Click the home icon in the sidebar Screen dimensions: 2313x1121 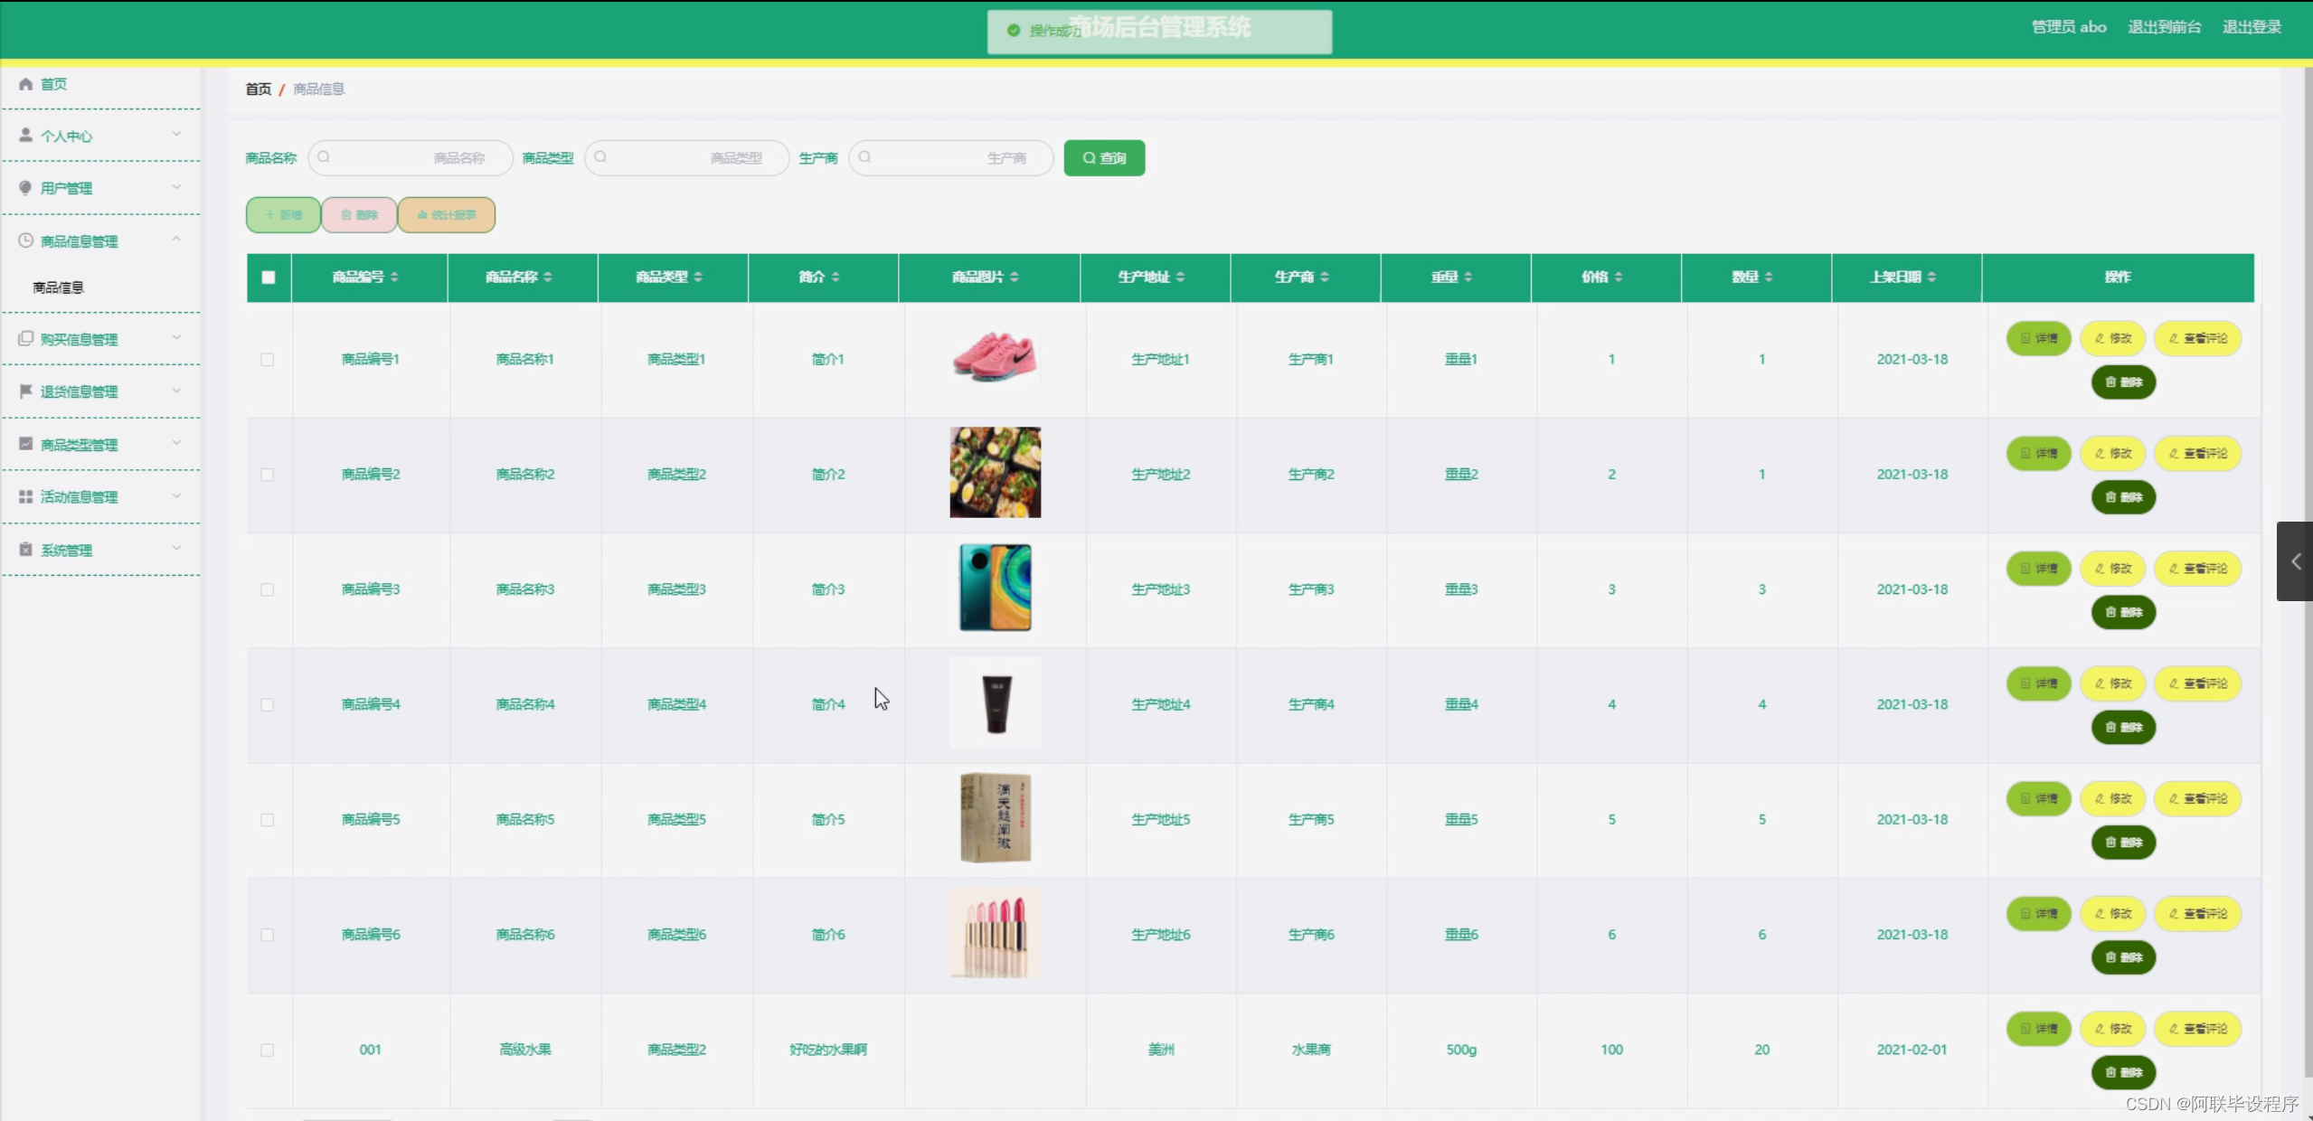(x=25, y=84)
